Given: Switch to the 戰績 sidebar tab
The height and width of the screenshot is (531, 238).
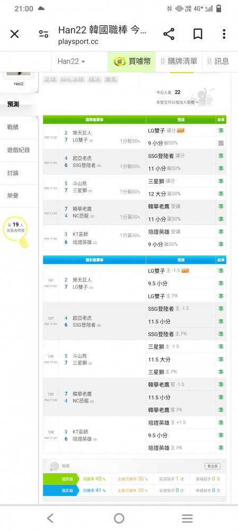Looking at the screenshot, I should [14, 127].
